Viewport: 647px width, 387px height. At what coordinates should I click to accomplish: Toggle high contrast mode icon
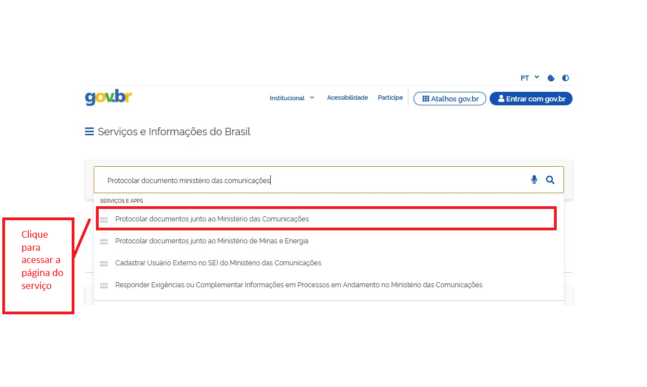coord(565,78)
